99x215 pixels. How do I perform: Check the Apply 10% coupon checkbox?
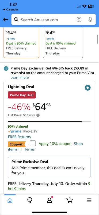33,144
